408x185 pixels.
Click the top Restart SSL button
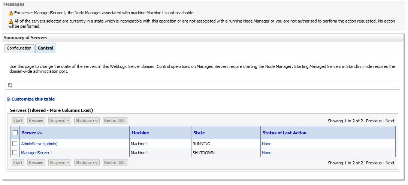click(115, 120)
